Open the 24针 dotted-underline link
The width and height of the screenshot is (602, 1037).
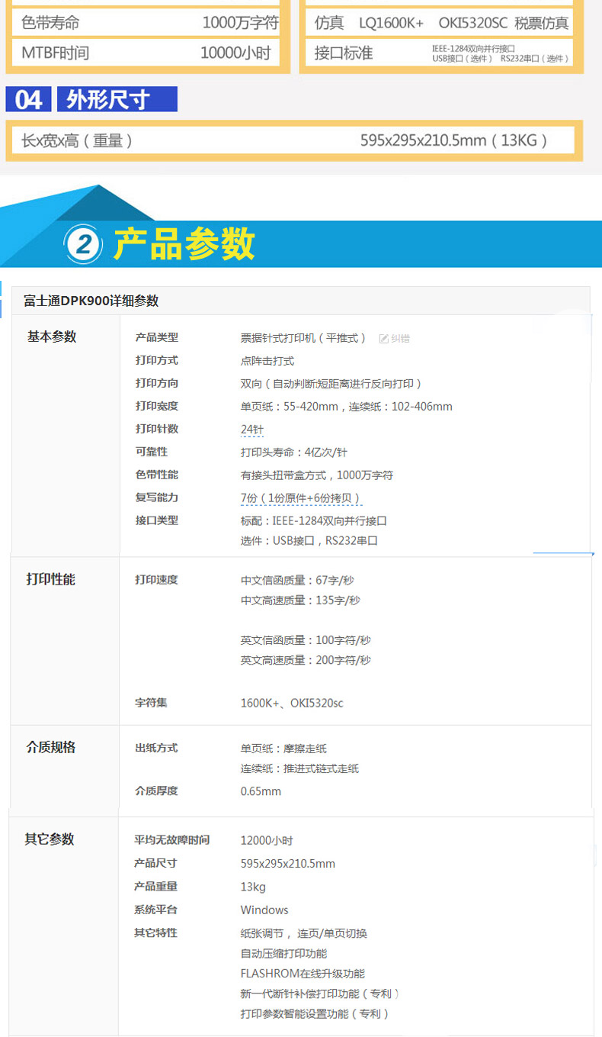(252, 430)
